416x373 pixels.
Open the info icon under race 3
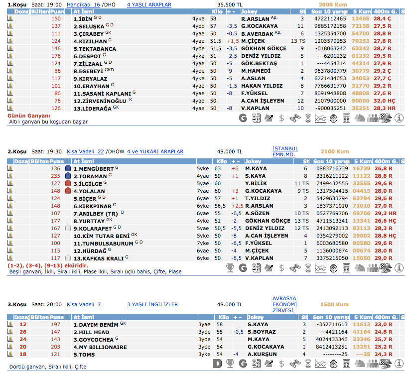(399, 364)
